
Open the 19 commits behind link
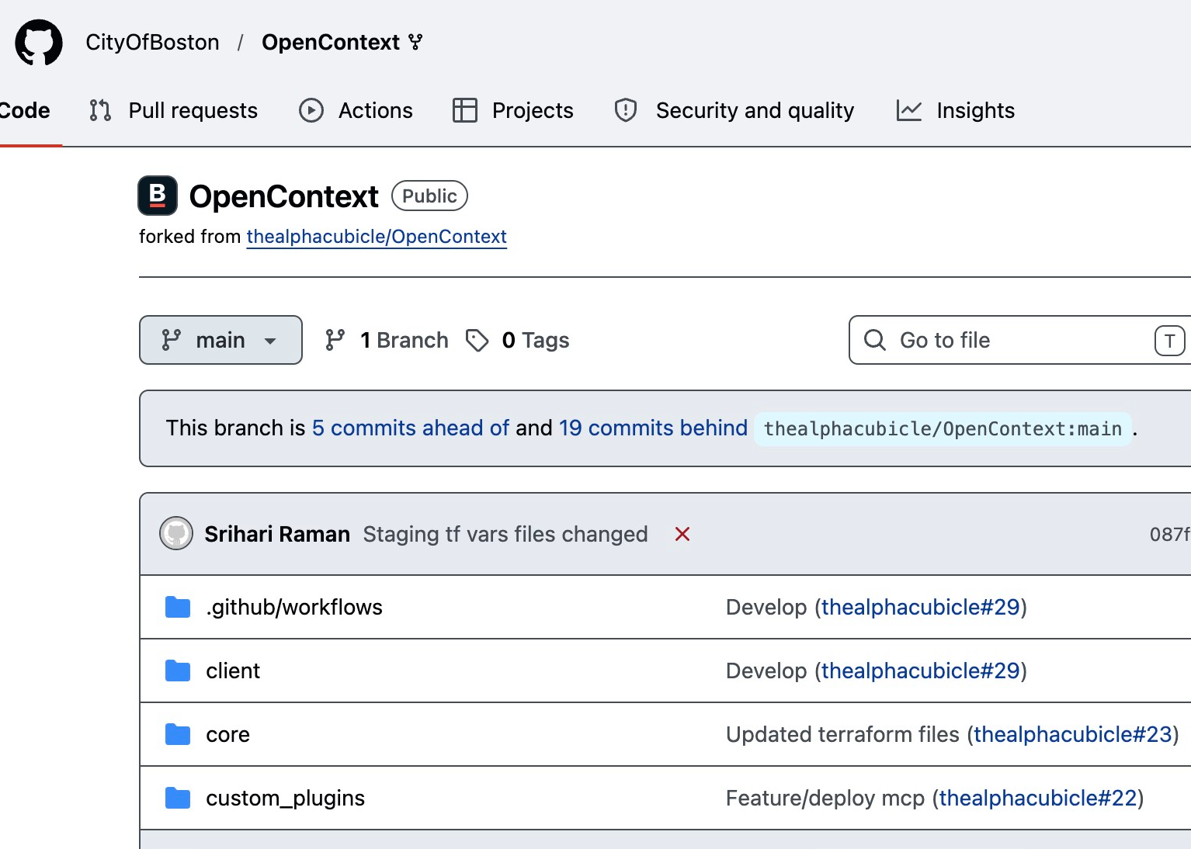tap(653, 428)
